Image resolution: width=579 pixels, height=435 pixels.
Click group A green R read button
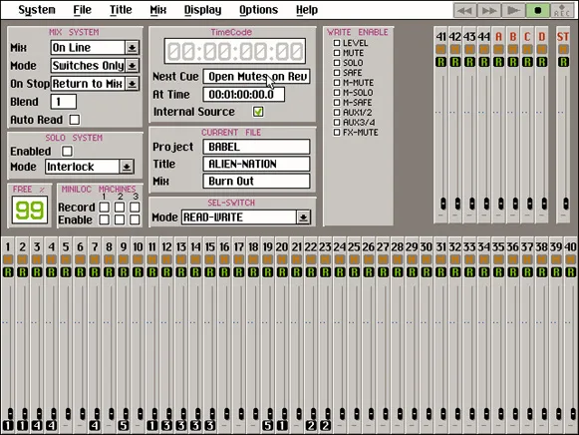tap(498, 62)
